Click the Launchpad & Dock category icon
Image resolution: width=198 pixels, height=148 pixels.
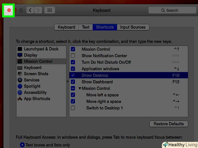pyautogui.click(x=20, y=49)
